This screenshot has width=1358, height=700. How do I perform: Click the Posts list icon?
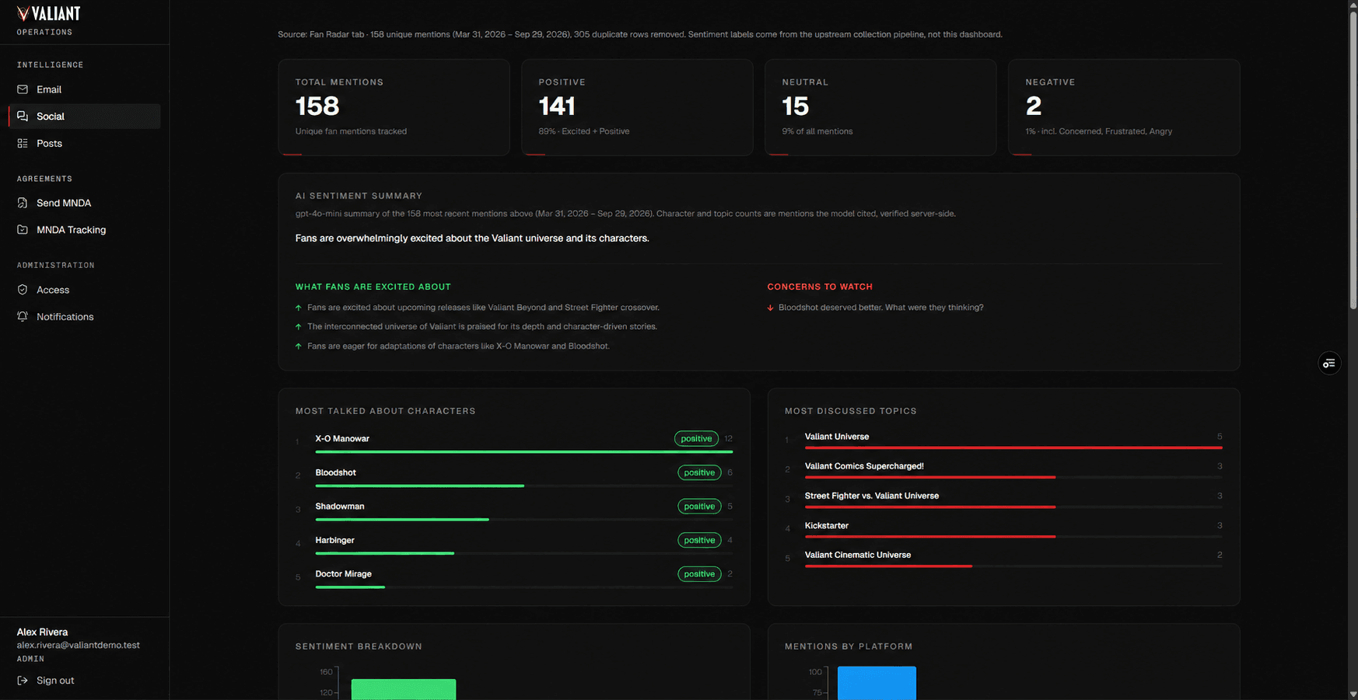point(23,143)
